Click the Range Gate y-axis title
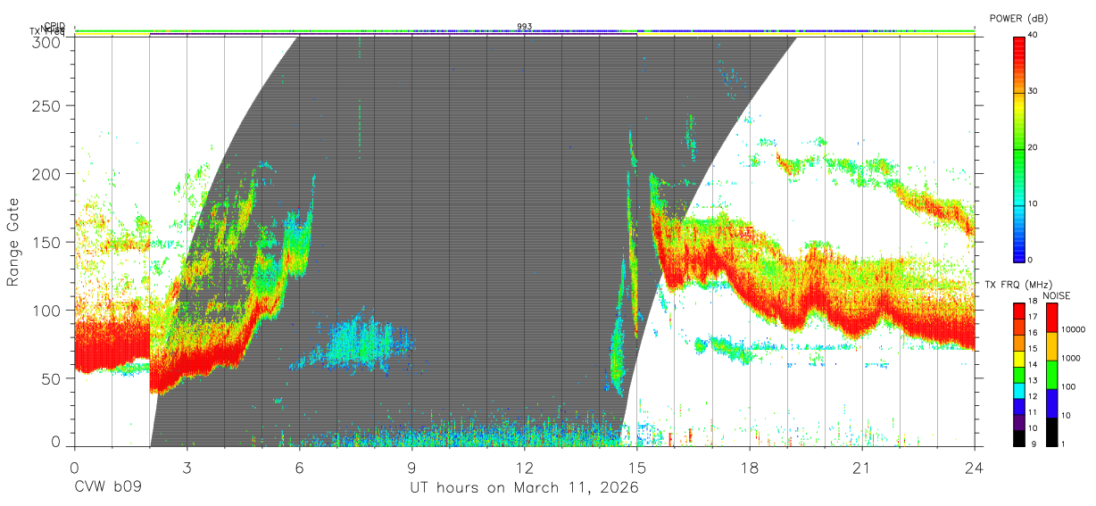The height and width of the screenshot is (506, 1096). (x=13, y=242)
